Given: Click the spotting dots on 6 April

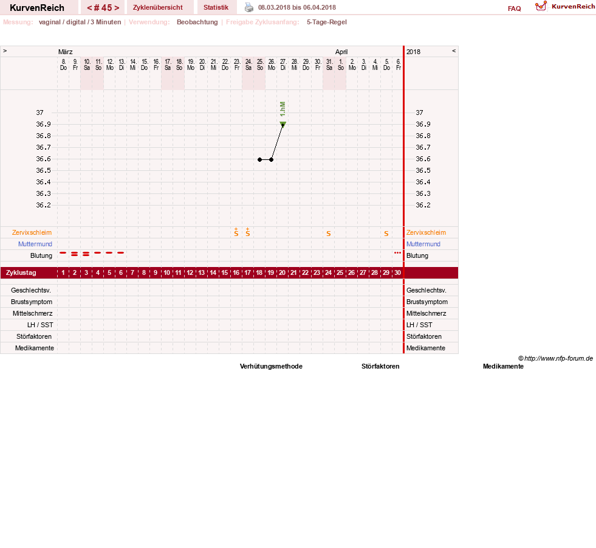Looking at the screenshot, I should point(397,252).
